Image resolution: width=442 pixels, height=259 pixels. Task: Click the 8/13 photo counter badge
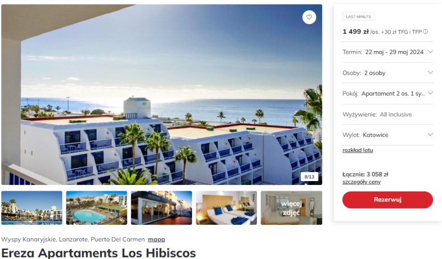(309, 177)
